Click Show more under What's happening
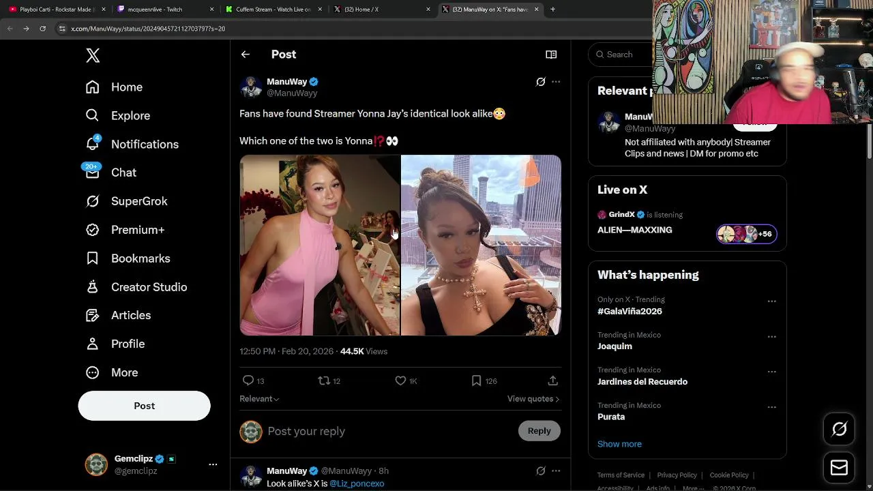The image size is (873, 491). 619,444
